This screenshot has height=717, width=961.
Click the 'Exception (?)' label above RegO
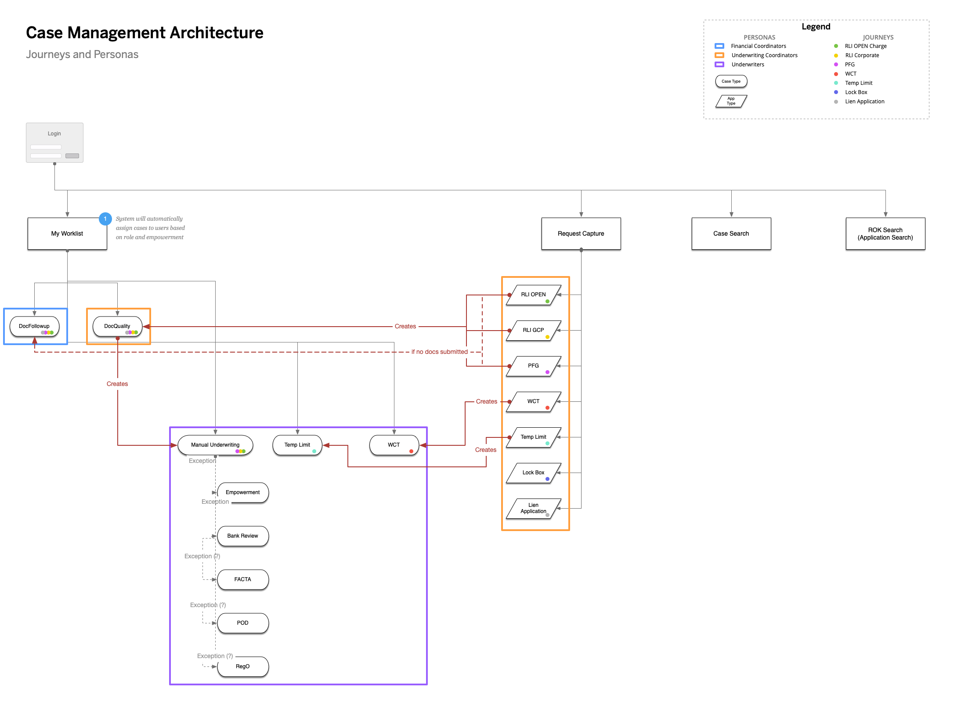click(215, 656)
